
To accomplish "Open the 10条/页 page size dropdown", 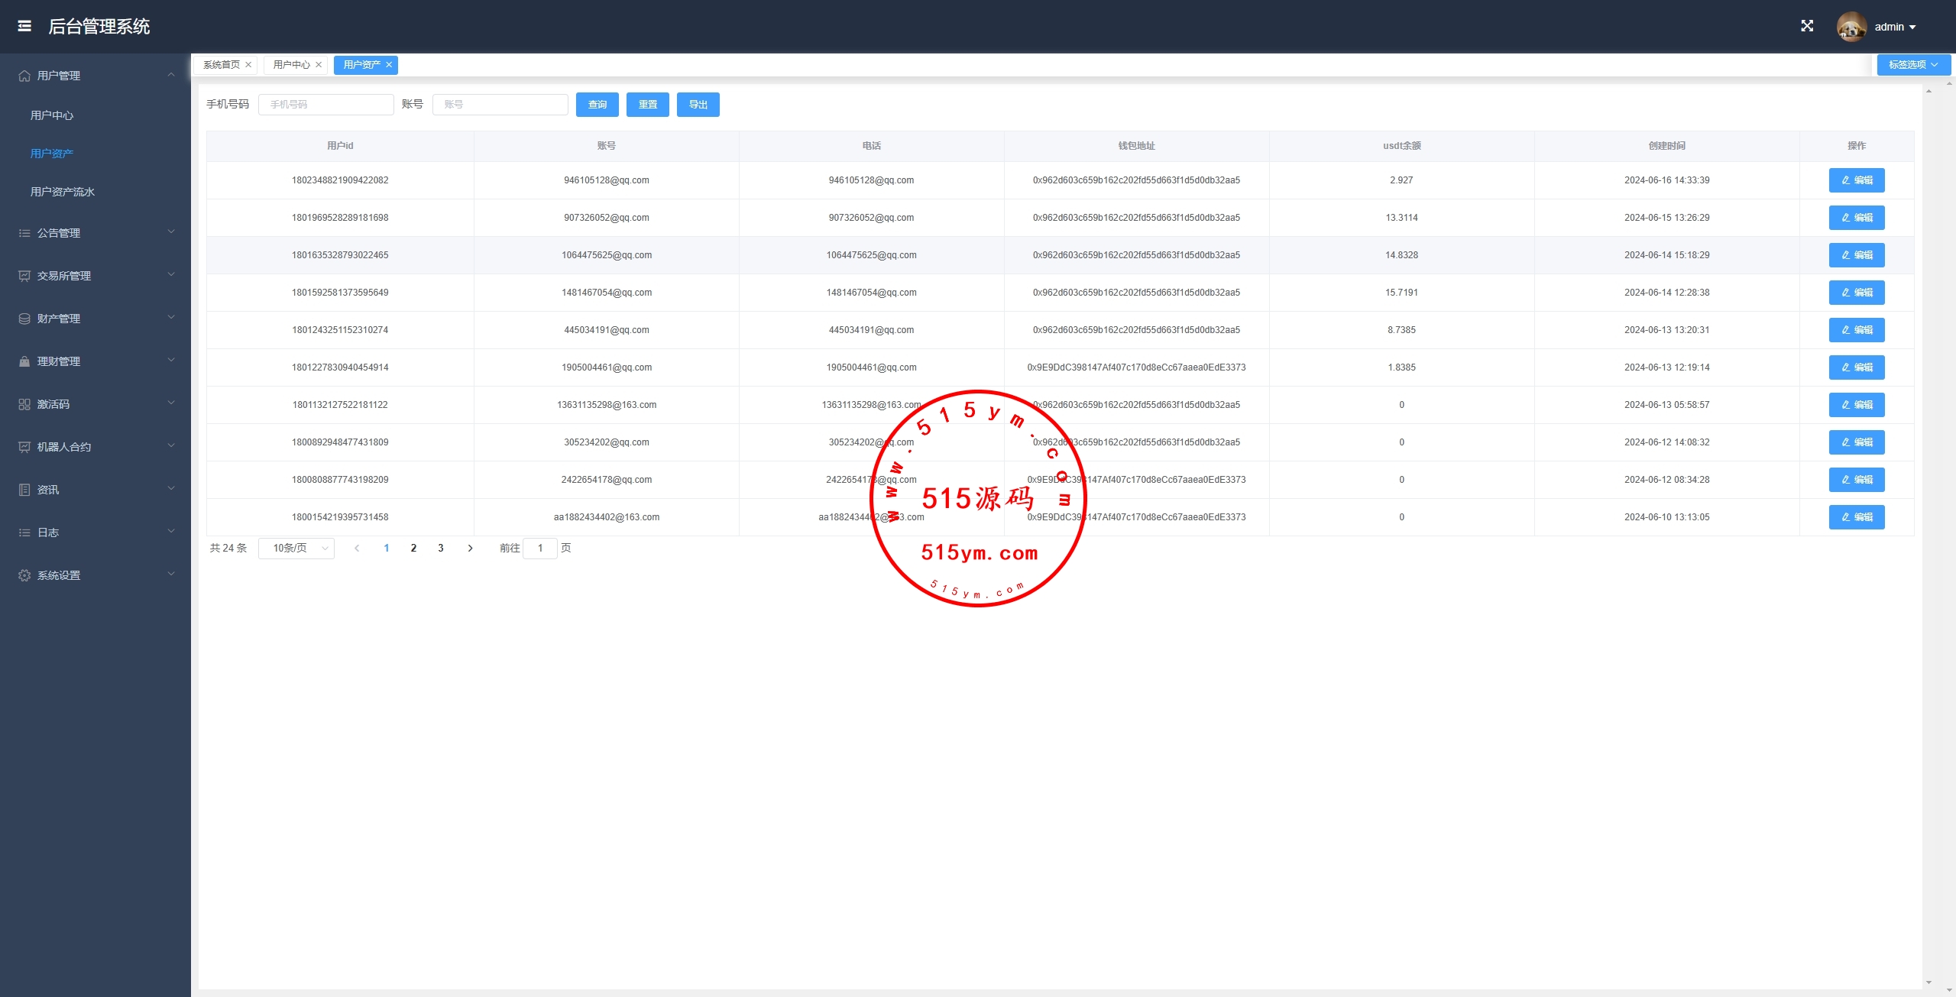I will 296,548.
